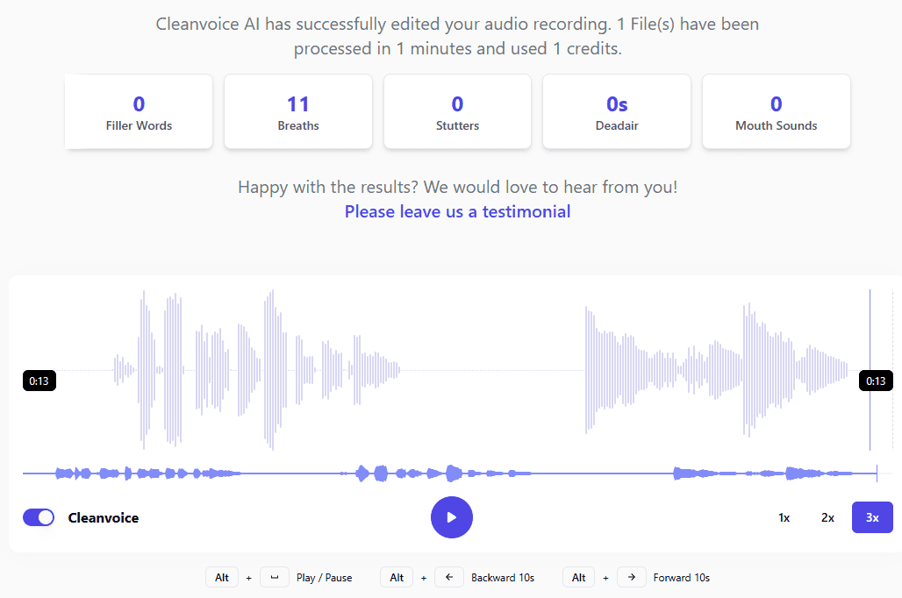Set playback speed to 1x

click(784, 517)
